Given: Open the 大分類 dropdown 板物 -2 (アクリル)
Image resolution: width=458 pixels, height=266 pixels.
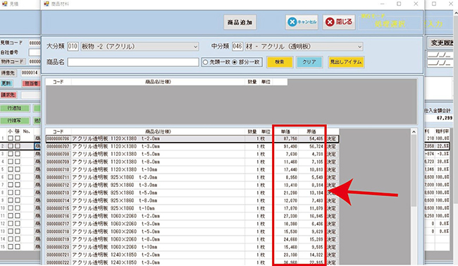Looking at the screenshot, I should 140,47.
